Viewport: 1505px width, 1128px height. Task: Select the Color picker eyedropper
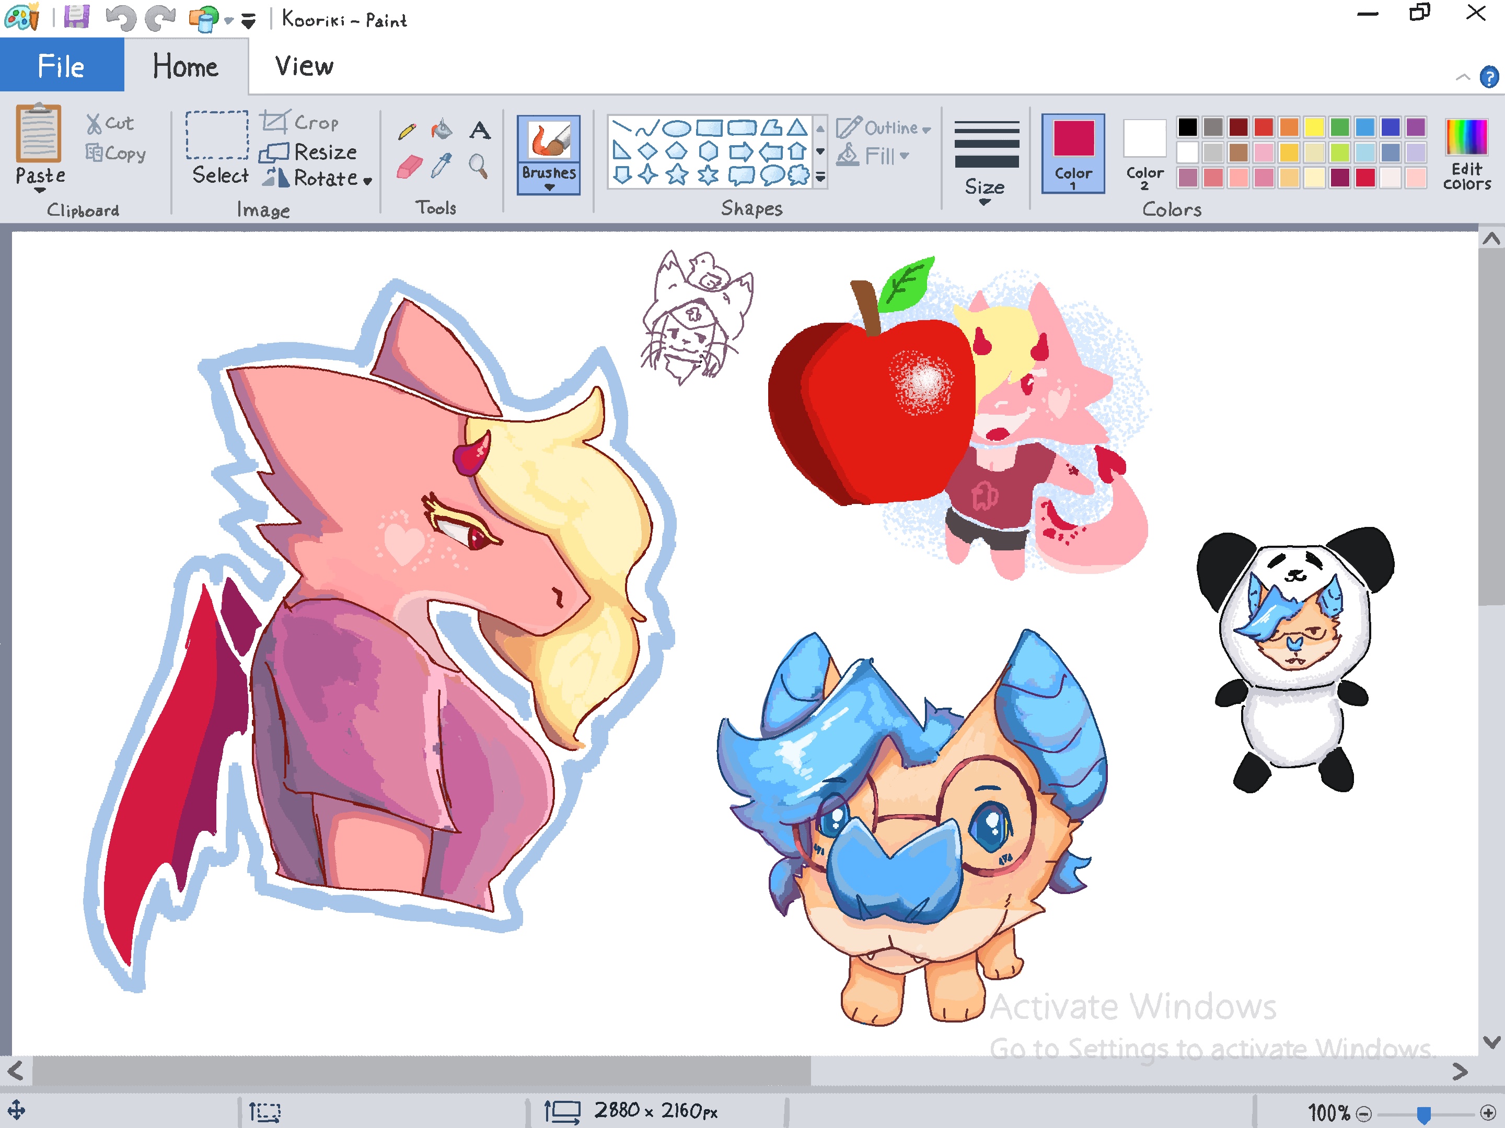(442, 165)
